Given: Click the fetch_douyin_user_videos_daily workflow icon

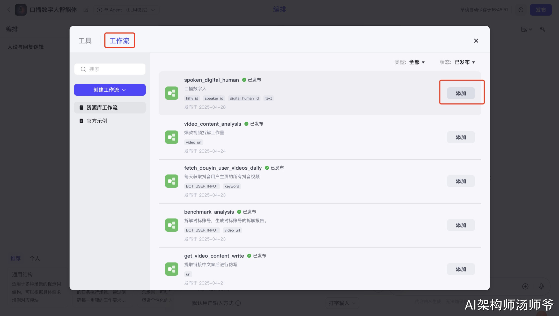Looking at the screenshot, I should [172, 181].
